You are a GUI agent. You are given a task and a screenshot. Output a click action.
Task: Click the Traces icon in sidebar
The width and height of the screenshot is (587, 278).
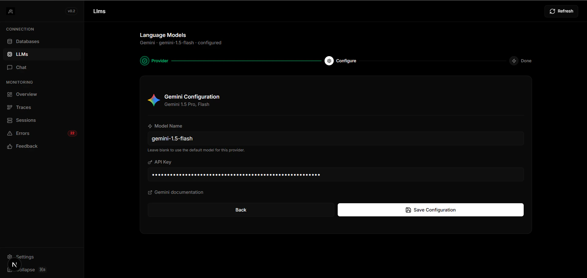10,107
